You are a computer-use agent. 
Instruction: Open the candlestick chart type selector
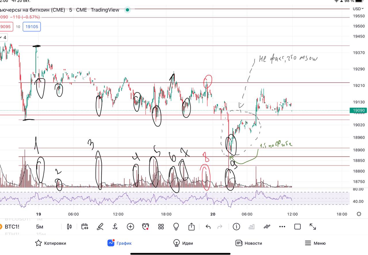(x=69, y=227)
